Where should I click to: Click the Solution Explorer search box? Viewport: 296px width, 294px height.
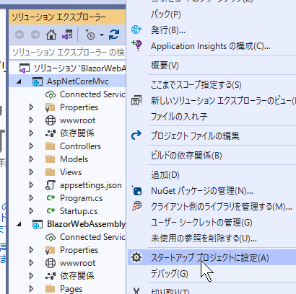pos(68,53)
